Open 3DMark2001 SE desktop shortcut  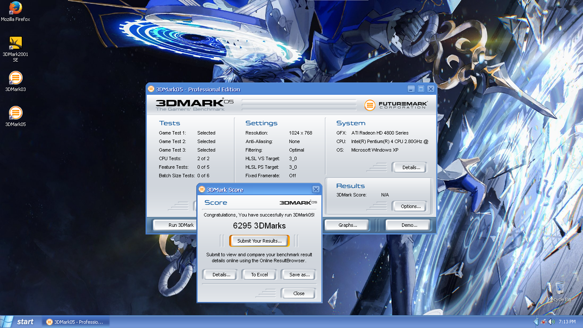pyautogui.click(x=15, y=50)
